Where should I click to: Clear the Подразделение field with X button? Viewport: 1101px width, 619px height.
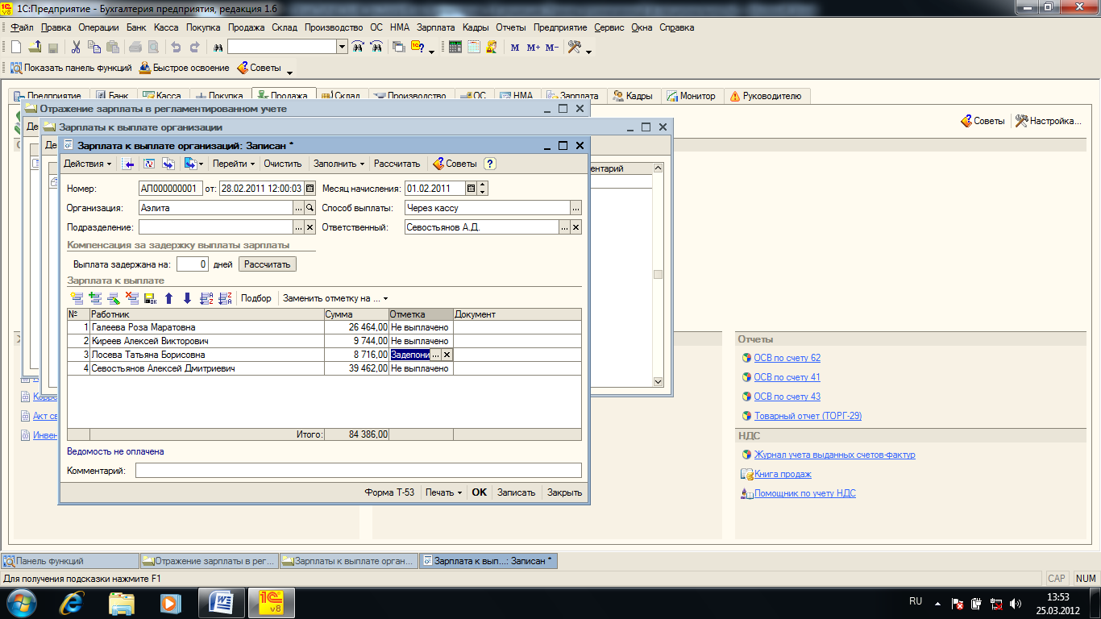[x=310, y=227]
